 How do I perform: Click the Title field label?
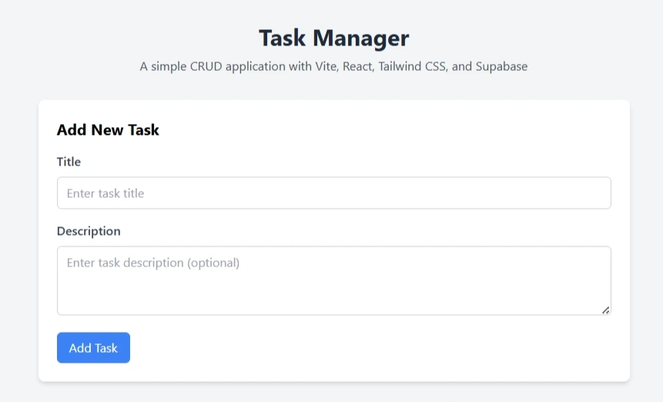coord(69,162)
